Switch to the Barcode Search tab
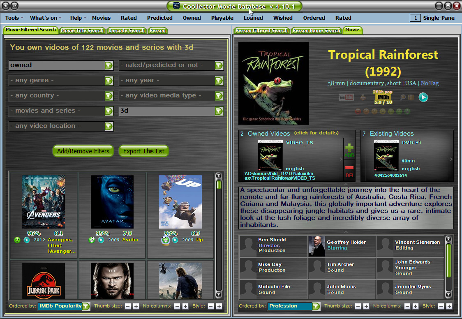This screenshot has width=462, height=319. [x=127, y=30]
